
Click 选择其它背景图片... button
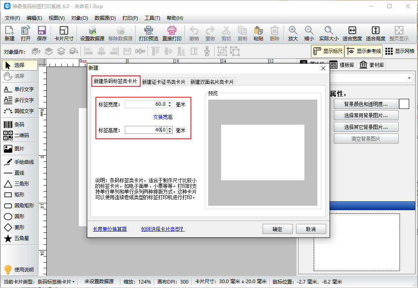tap(366, 127)
